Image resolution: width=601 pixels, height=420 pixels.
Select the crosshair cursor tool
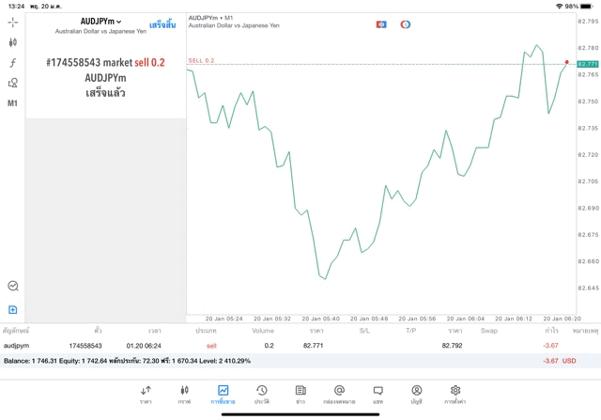[x=12, y=22]
